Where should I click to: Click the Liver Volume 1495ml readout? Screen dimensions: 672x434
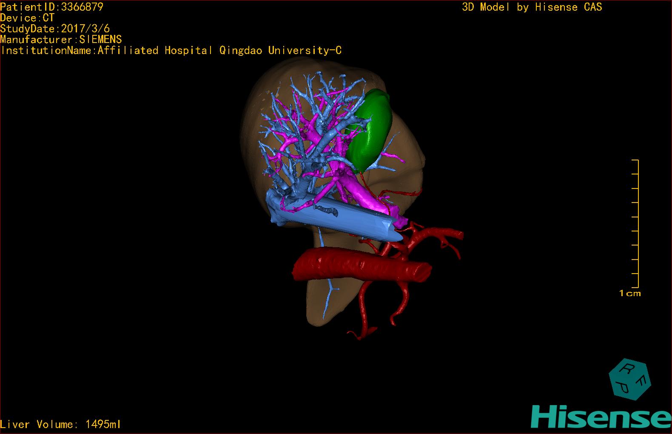60,424
